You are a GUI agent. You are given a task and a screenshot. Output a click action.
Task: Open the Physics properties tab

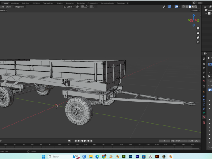(204, 105)
